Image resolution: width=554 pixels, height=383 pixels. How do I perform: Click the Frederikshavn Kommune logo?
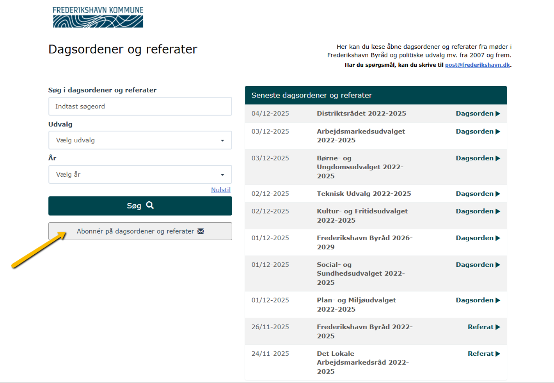click(x=98, y=17)
